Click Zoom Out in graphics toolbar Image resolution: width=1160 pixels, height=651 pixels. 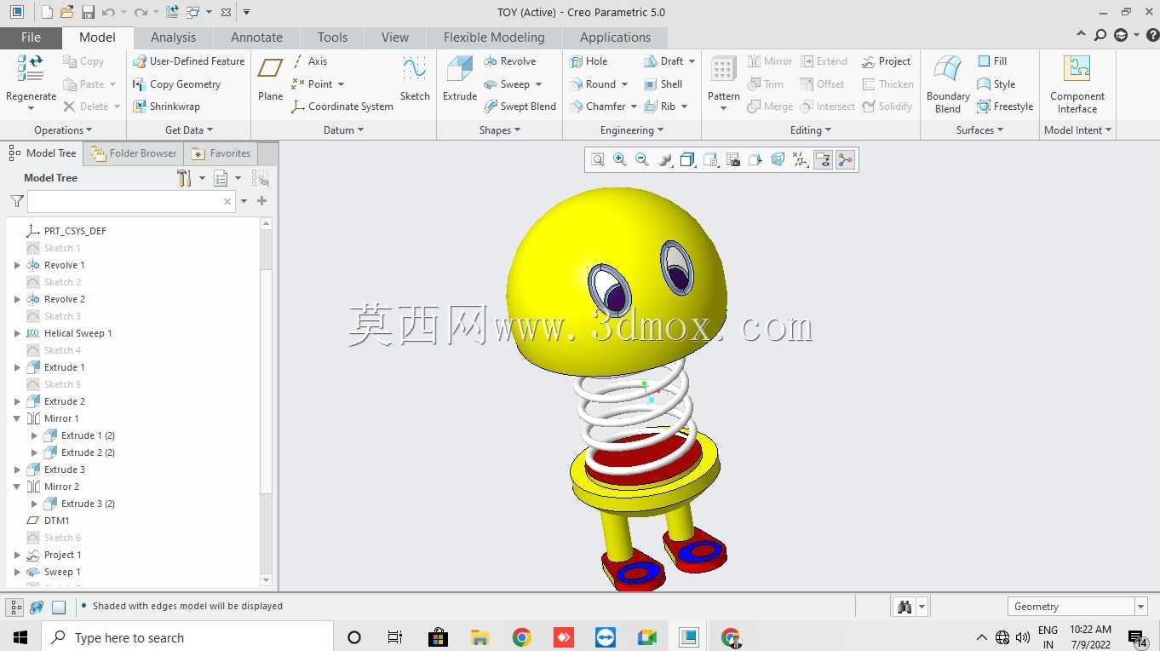[x=642, y=159]
